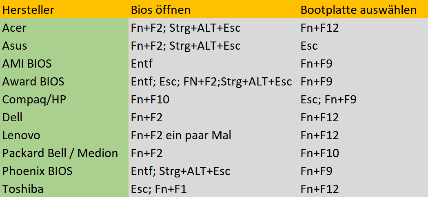Select the Acer manufacturer cell
Screen dimensions: 428x197
pos(15,28)
